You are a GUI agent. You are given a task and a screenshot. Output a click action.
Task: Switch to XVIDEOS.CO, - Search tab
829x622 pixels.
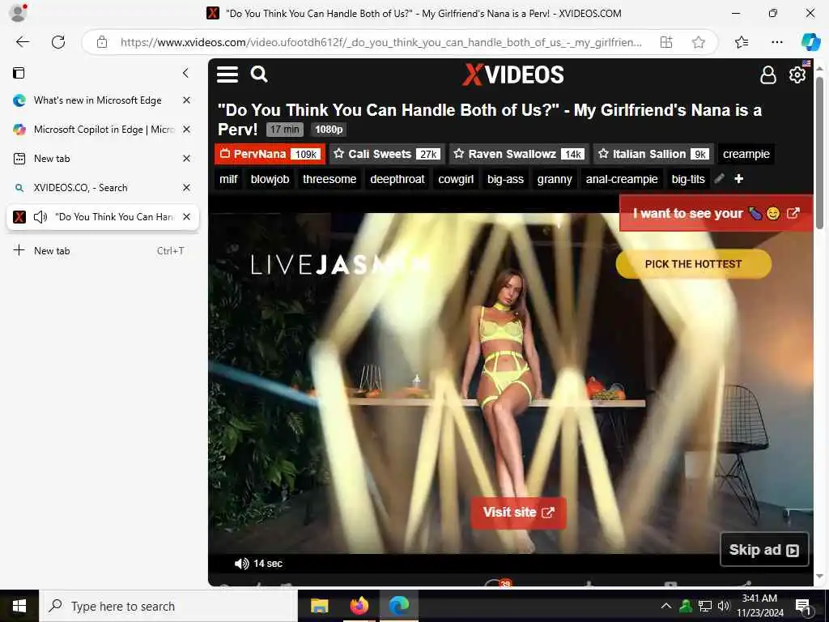tap(98, 187)
